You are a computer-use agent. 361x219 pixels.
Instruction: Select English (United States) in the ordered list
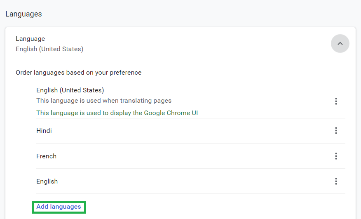click(70, 90)
